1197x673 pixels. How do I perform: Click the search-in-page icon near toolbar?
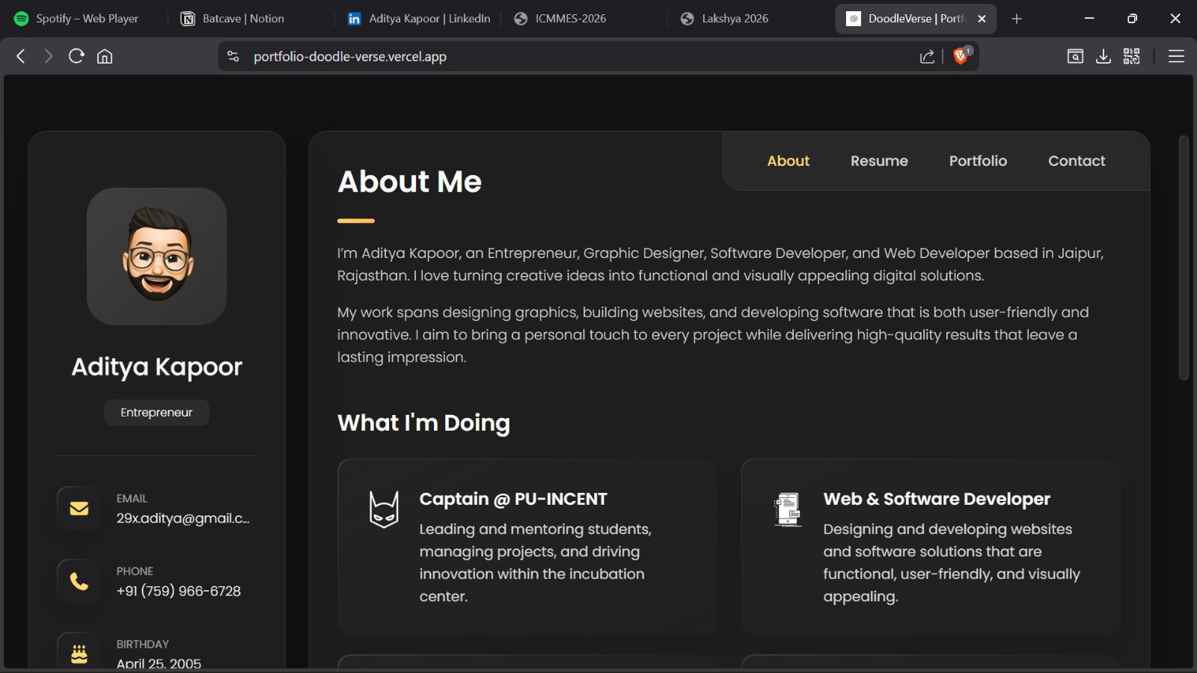click(x=1074, y=55)
